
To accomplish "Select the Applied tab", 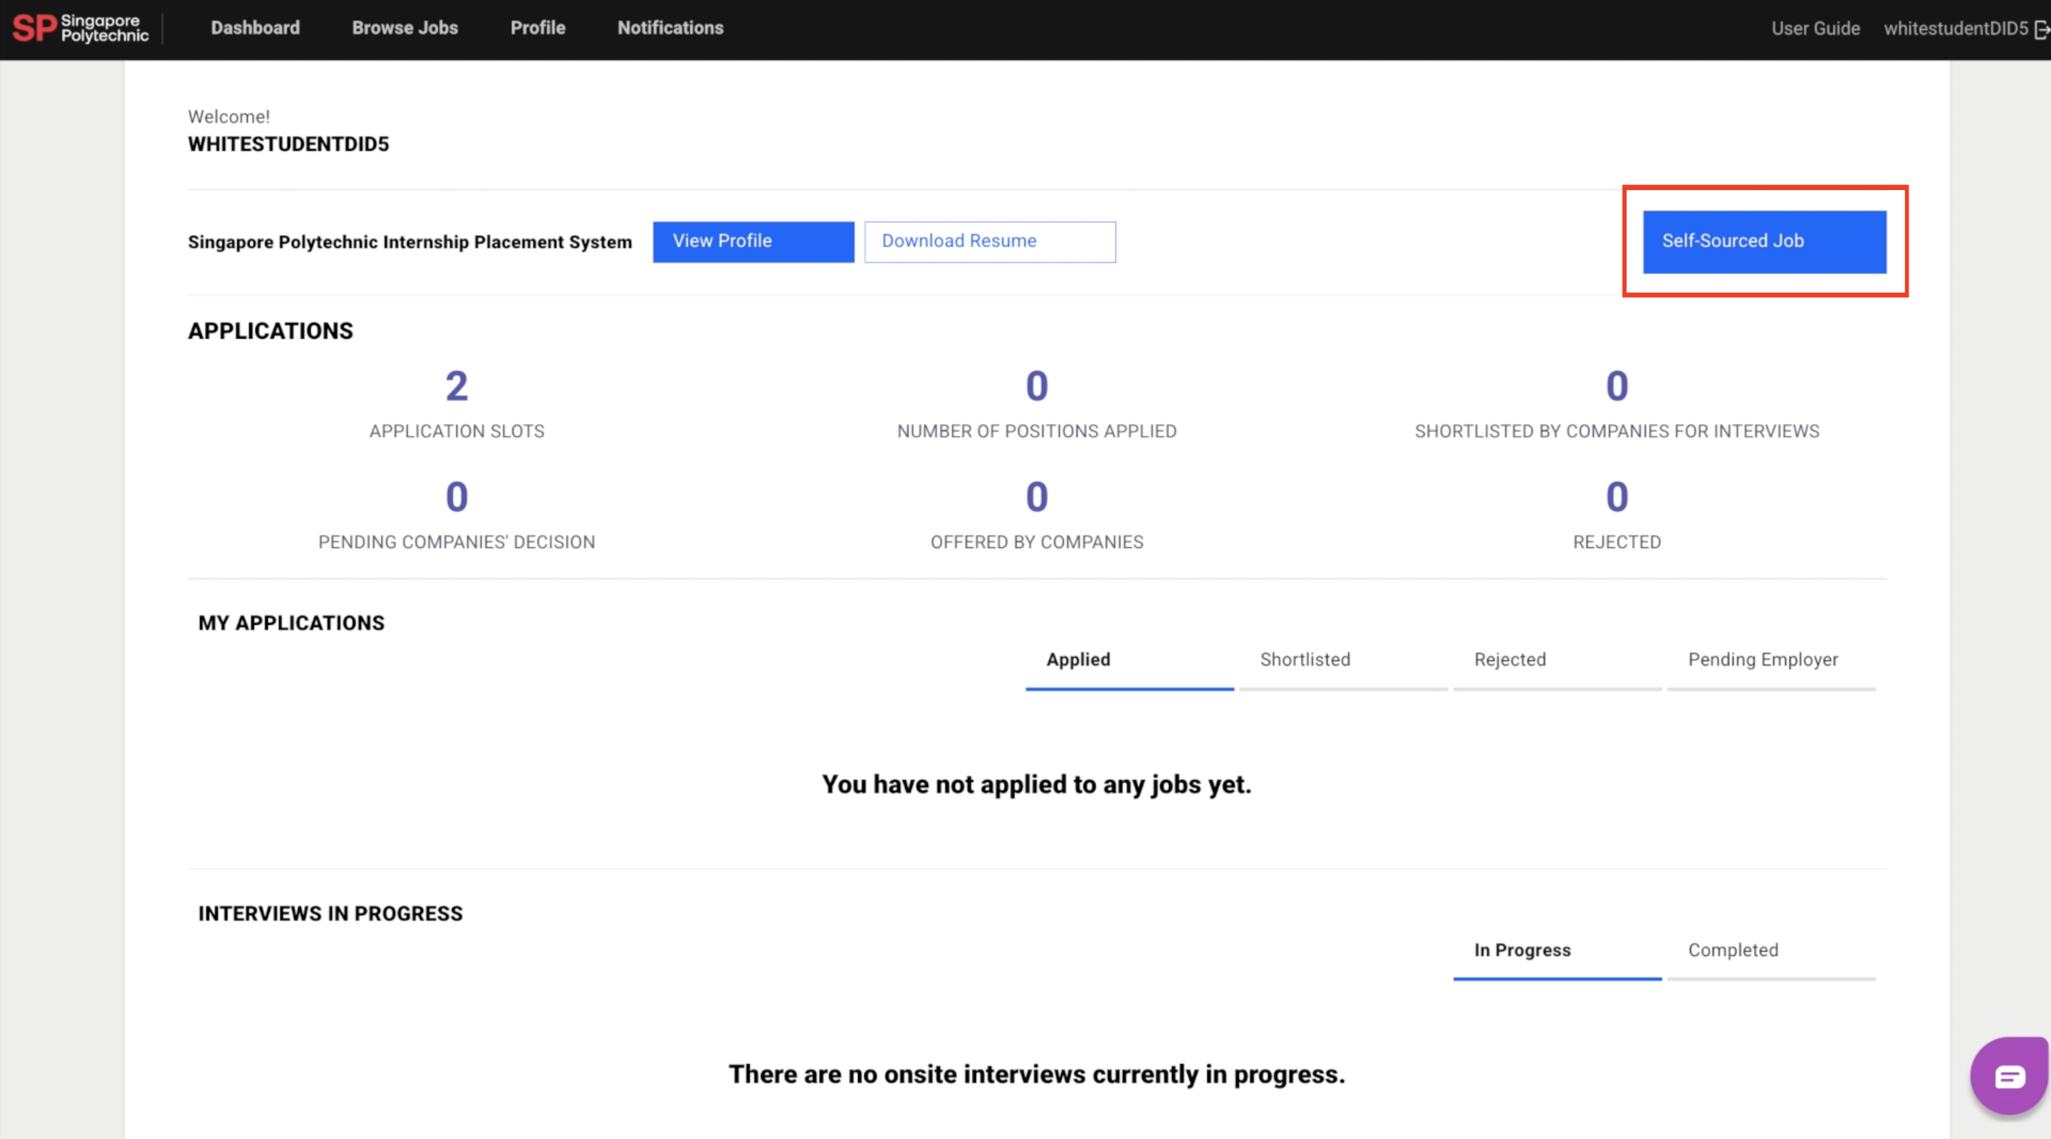I will (1129, 663).
